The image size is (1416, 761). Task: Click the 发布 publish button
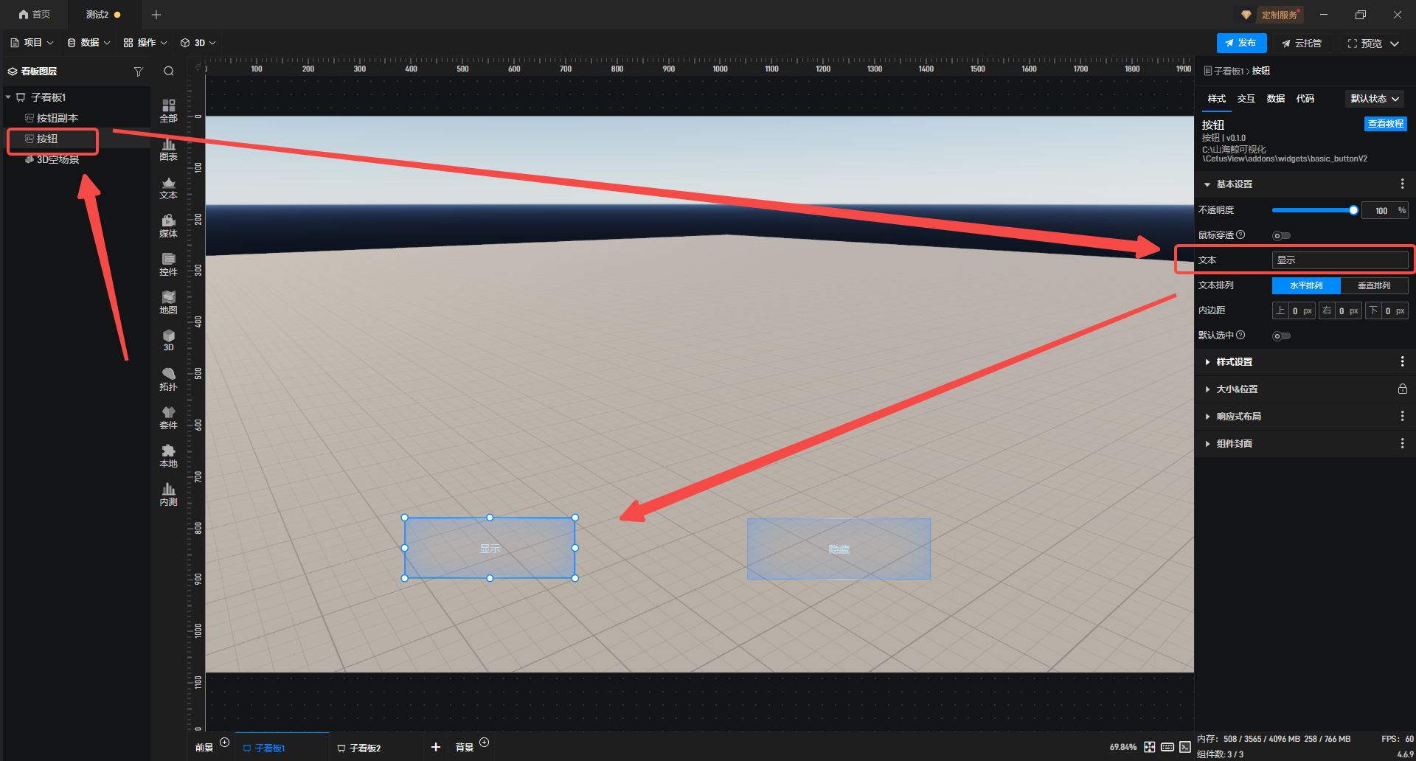[x=1241, y=44]
